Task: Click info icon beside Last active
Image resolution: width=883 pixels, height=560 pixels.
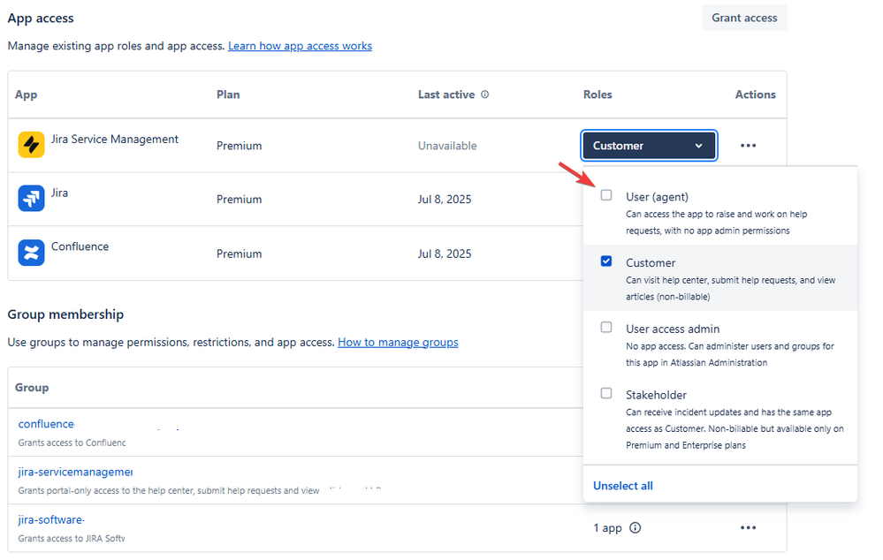Action: click(485, 95)
